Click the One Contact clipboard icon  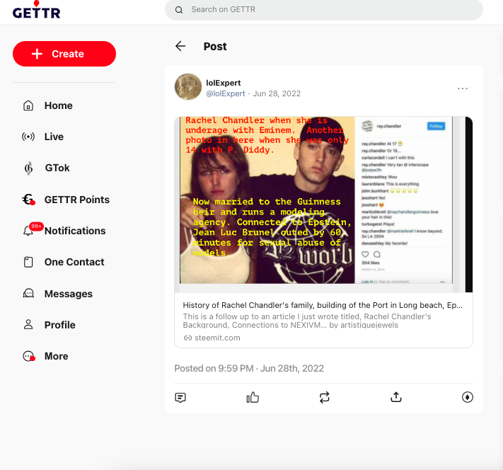click(28, 262)
